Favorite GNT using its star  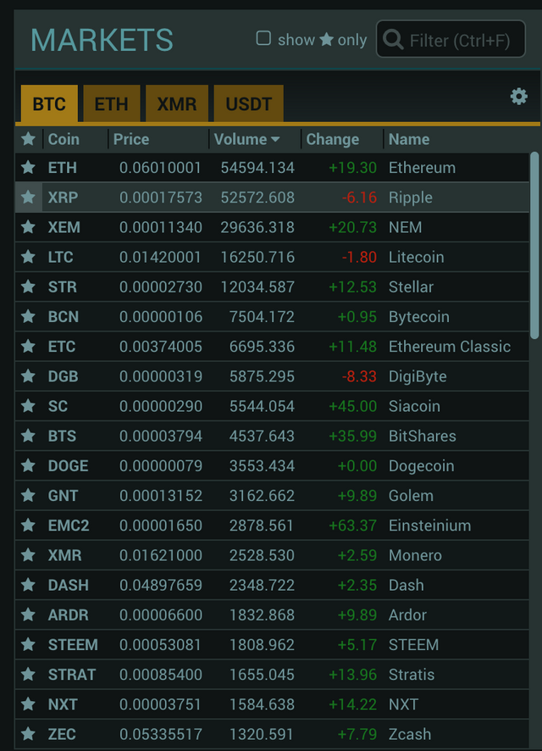point(28,495)
